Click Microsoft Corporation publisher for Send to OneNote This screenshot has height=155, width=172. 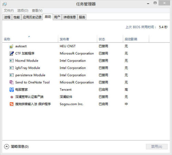(77, 82)
